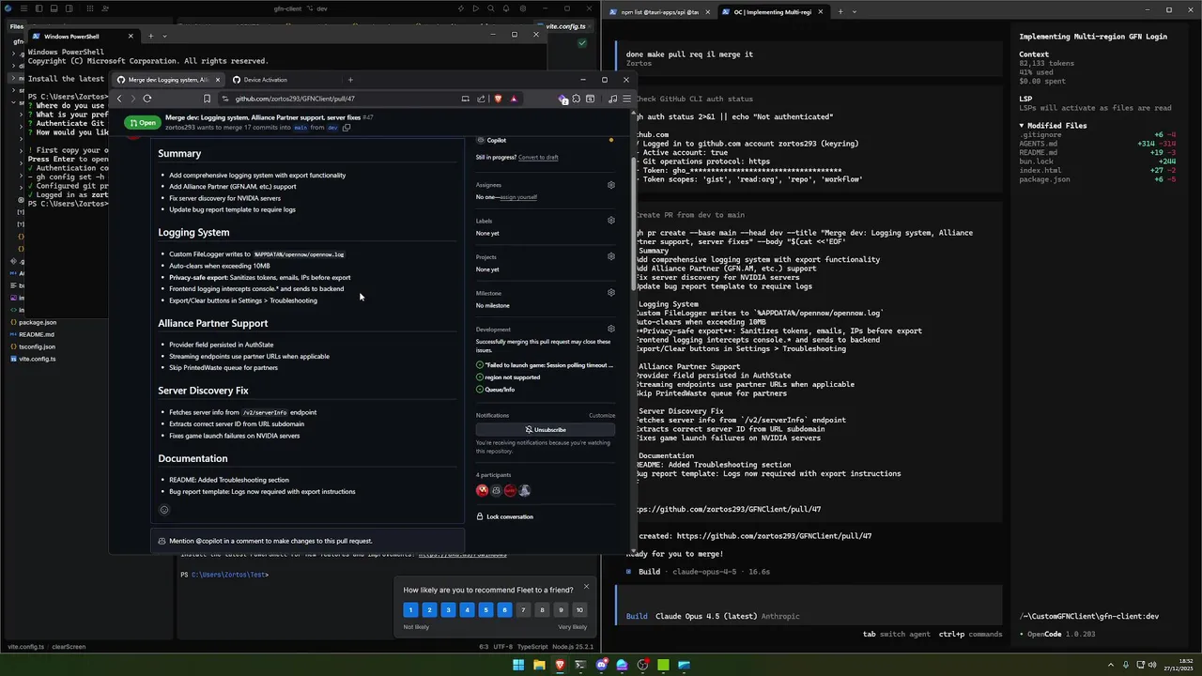
Task: Click the main base branch label
Action: pyautogui.click(x=300, y=128)
